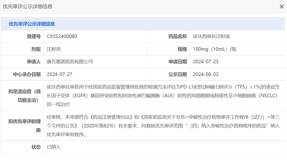The height and width of the screenshot is (160, 287).
Task: Click the 剂型 field label
Action: [x=36, y=49]
